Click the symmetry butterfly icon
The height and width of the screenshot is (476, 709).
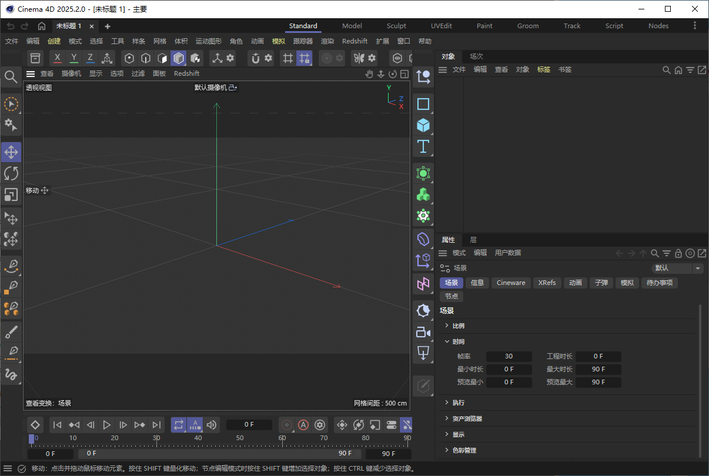coord(358,58)
